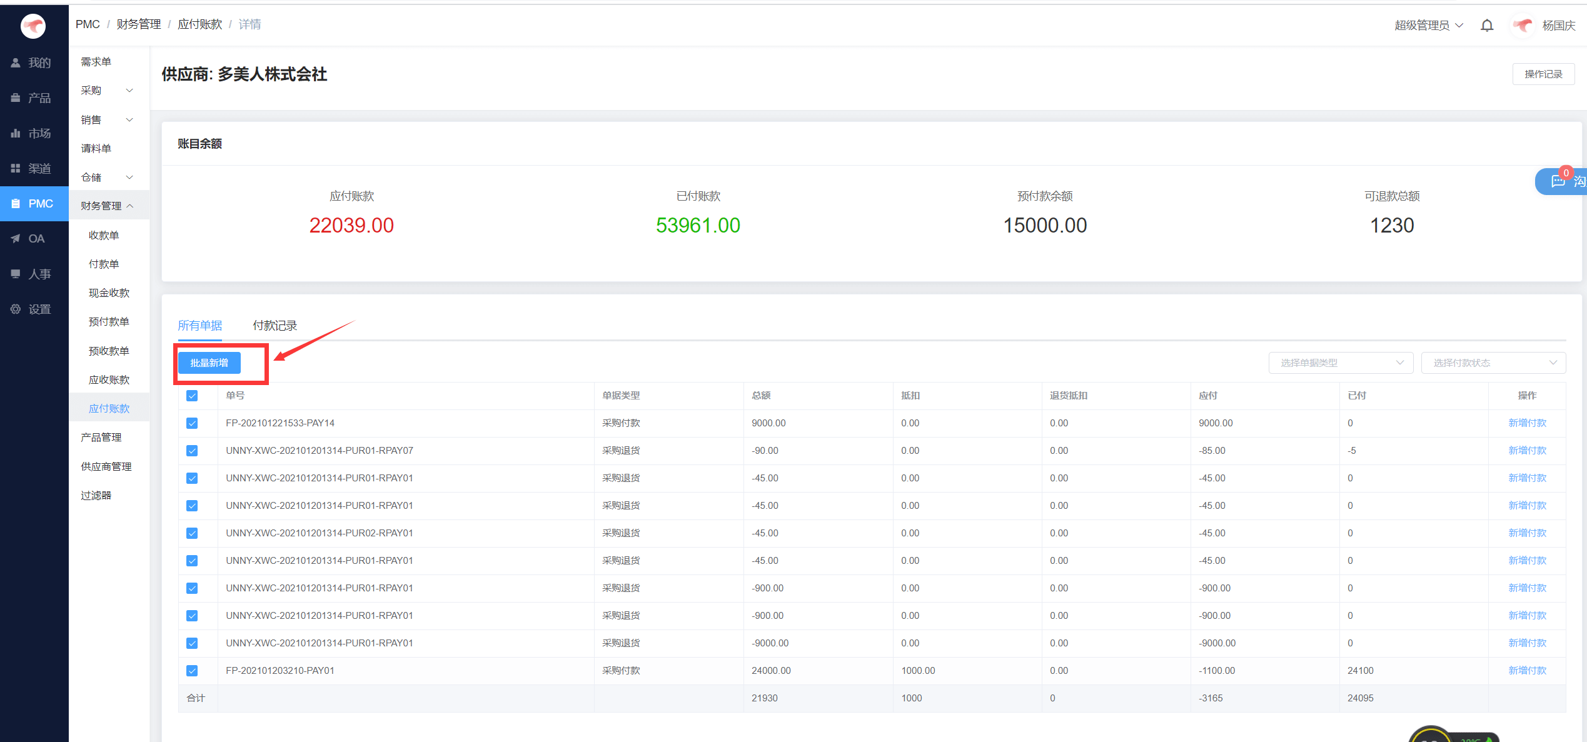
Task: Open 渠道 grid icon in sidebar
Action: [x=16, y=168]
